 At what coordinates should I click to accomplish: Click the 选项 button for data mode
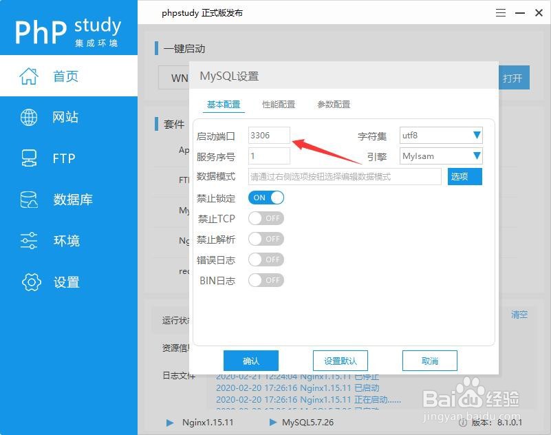coord(465,176)
